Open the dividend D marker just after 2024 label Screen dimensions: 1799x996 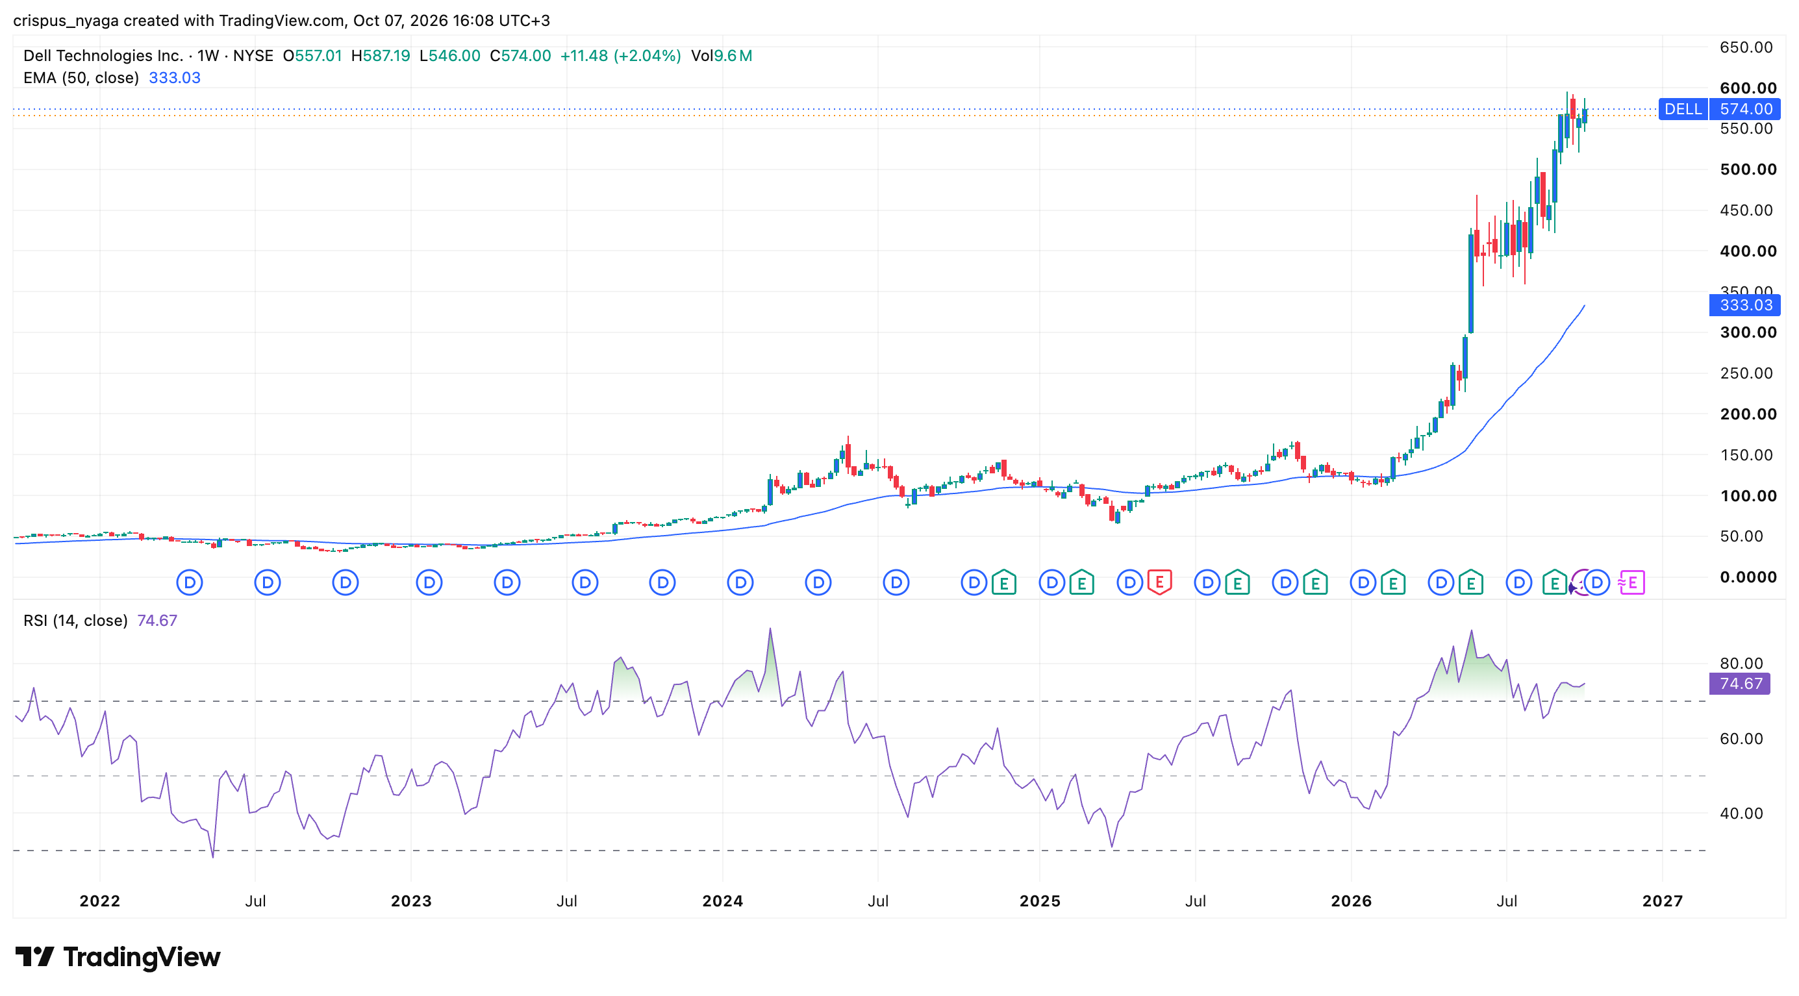(x=740, y=582)
